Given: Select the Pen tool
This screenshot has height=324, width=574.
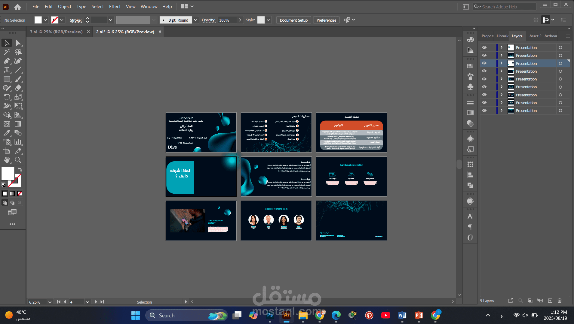Looking at the screenshot, I should tap(7, 61).
